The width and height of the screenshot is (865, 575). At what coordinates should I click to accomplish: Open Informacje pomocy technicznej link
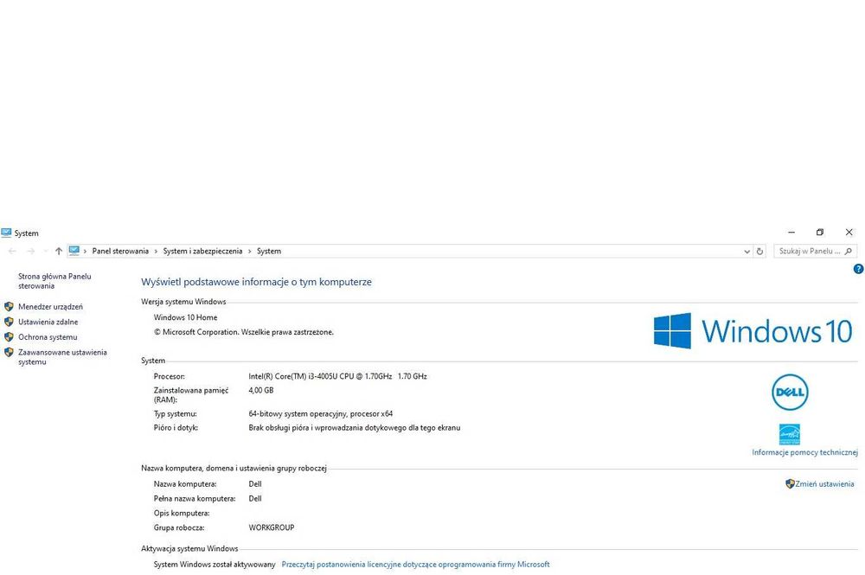pyautogui.click(x=804, y=452)
